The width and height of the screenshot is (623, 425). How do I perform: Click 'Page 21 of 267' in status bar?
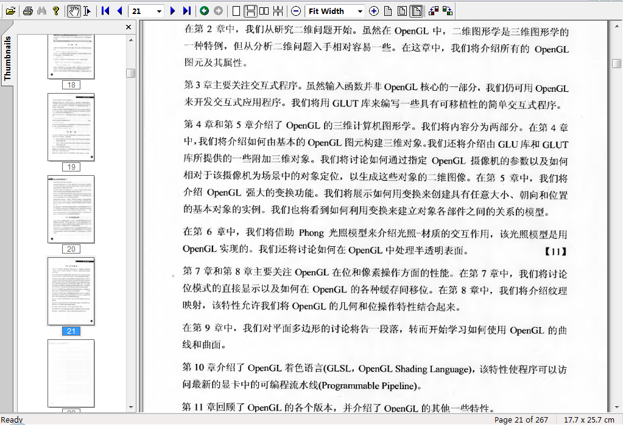click(521, 420)
